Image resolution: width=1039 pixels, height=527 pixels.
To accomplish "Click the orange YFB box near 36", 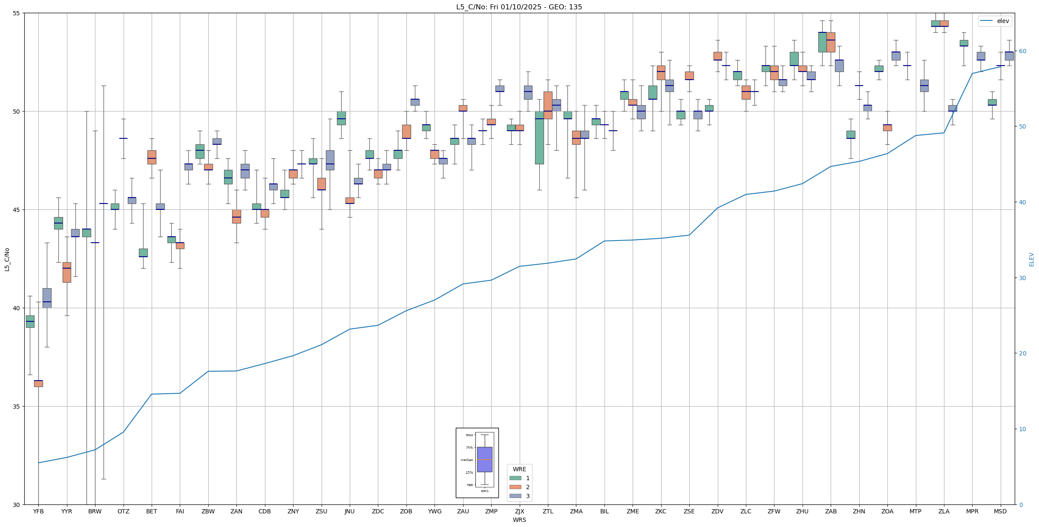I will click(x=38, y=384).
